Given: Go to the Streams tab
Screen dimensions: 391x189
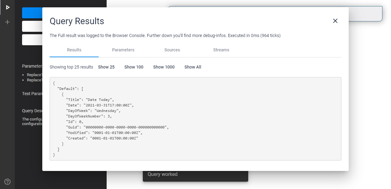Looking at the screenshot, I should tap(221, 50).
